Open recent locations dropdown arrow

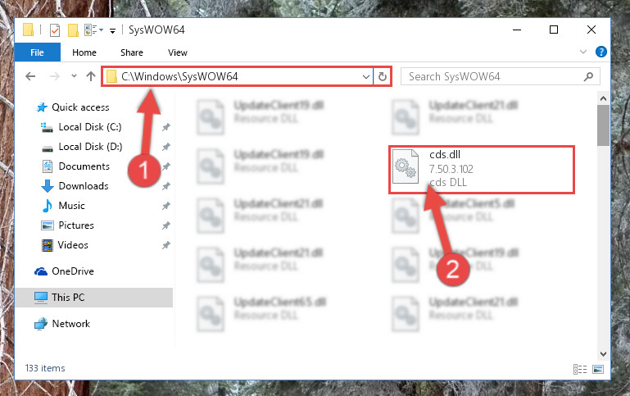click(74, 76)
